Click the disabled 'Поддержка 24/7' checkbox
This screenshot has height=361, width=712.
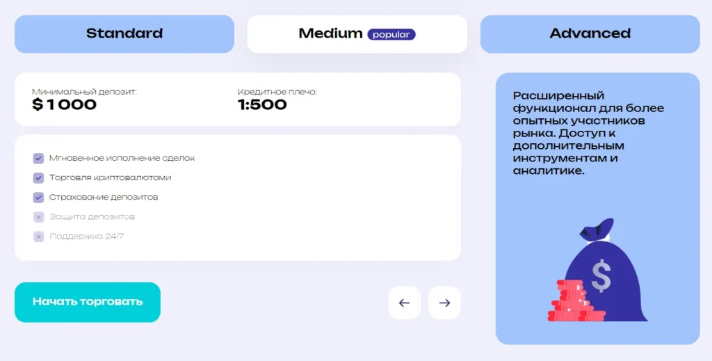[x=39, y=236]
